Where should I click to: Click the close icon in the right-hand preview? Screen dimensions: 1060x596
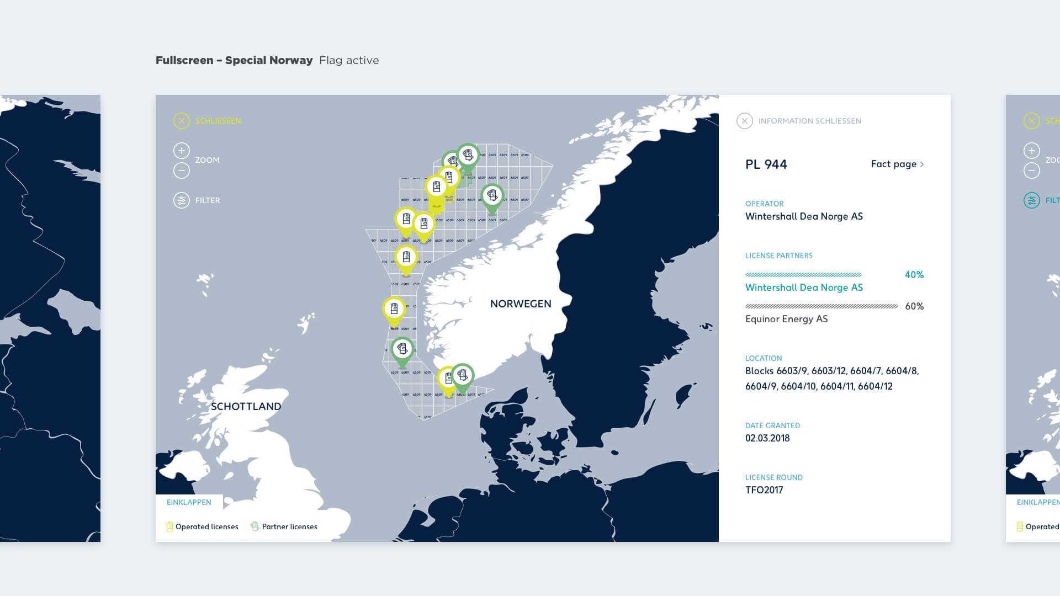[1032, 121]
